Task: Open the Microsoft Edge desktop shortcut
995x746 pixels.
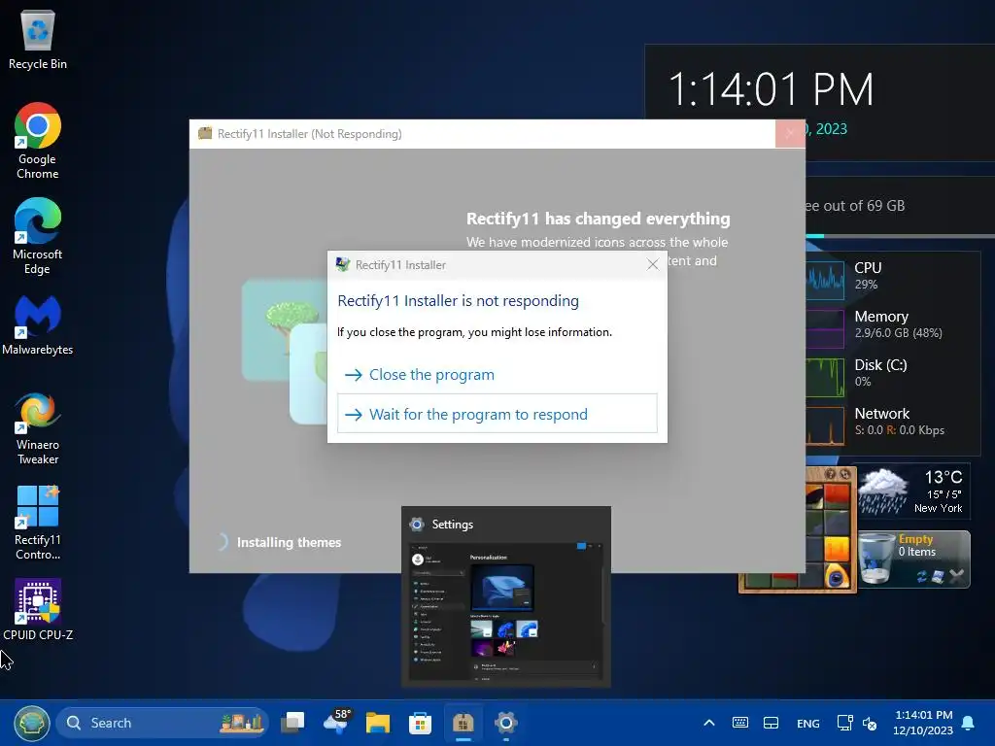Action: click(38, 236)
